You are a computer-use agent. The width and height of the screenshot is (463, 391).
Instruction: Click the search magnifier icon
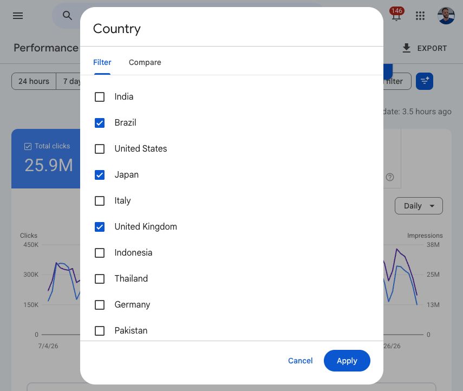click(67, 15)
